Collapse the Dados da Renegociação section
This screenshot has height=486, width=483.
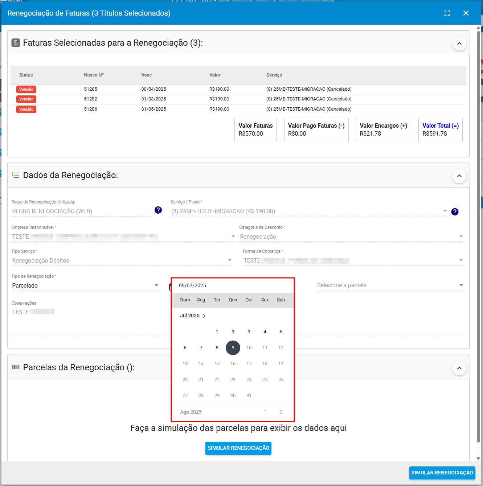(459, 176)
